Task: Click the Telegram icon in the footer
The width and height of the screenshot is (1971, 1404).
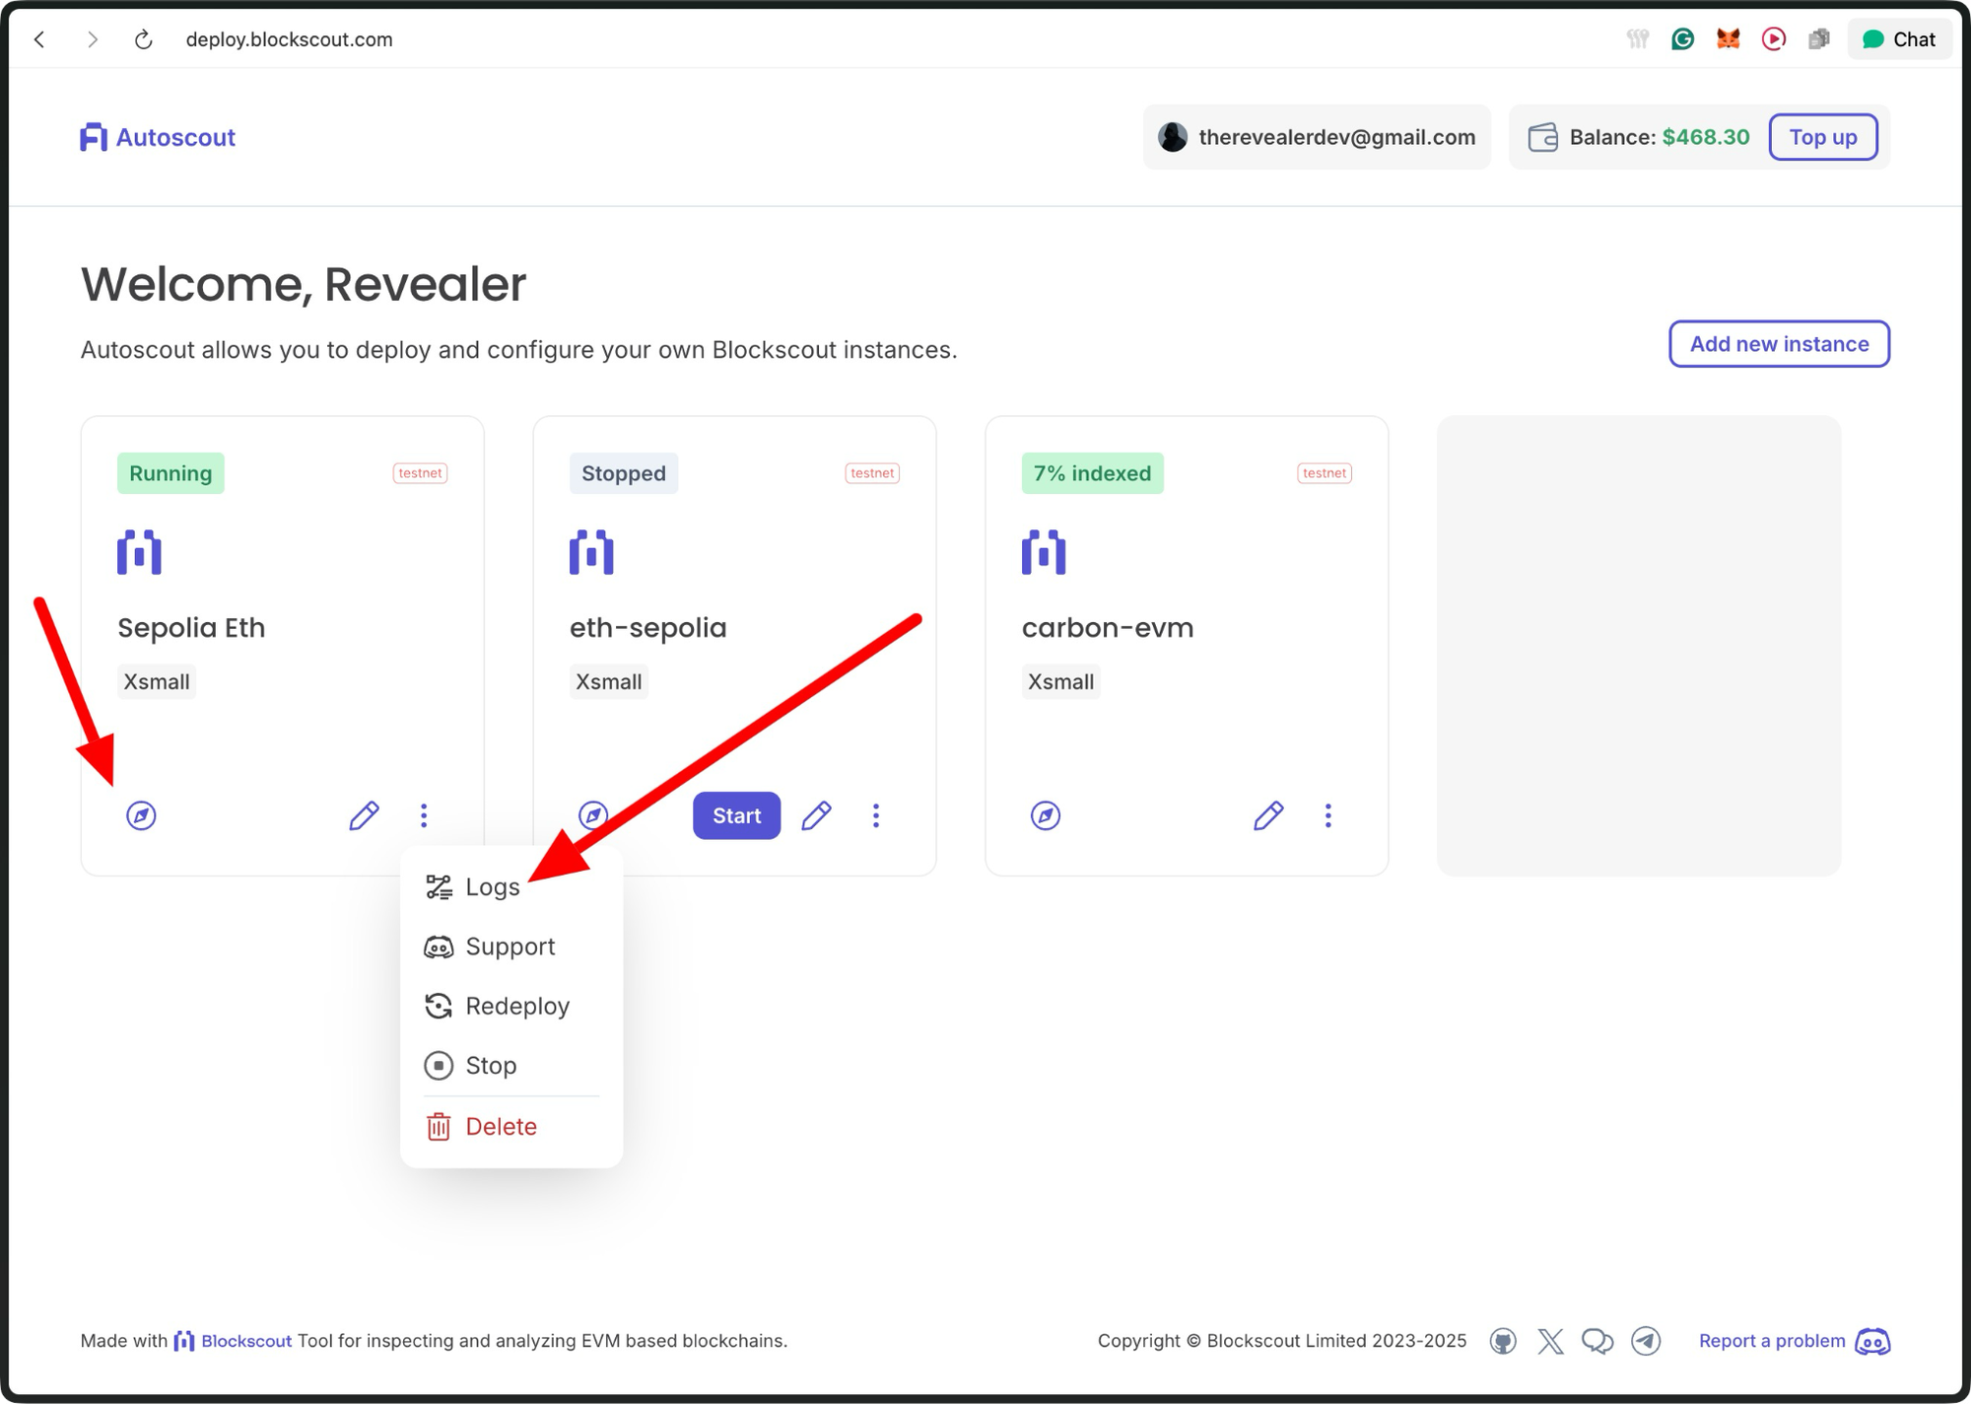Action: [1647, 1341]
